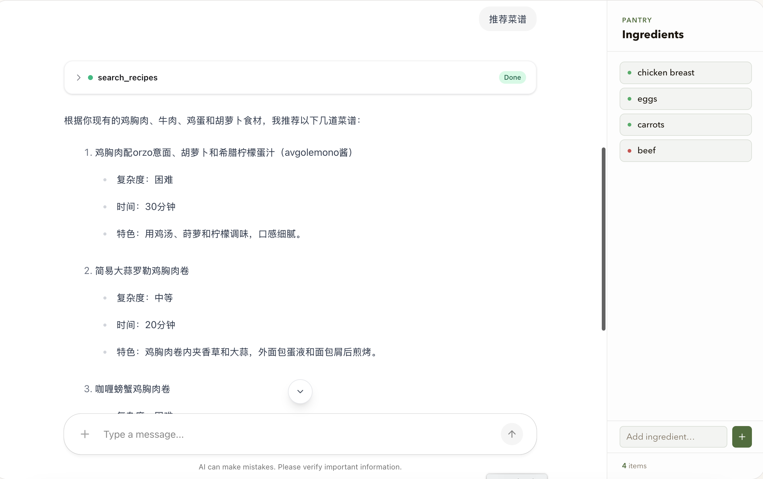Image resolution: width=763 pixels, height=479 pixels.
Task: Click the 复杂度：困难 line under recipe 1
Action: [x=144, y=180]
